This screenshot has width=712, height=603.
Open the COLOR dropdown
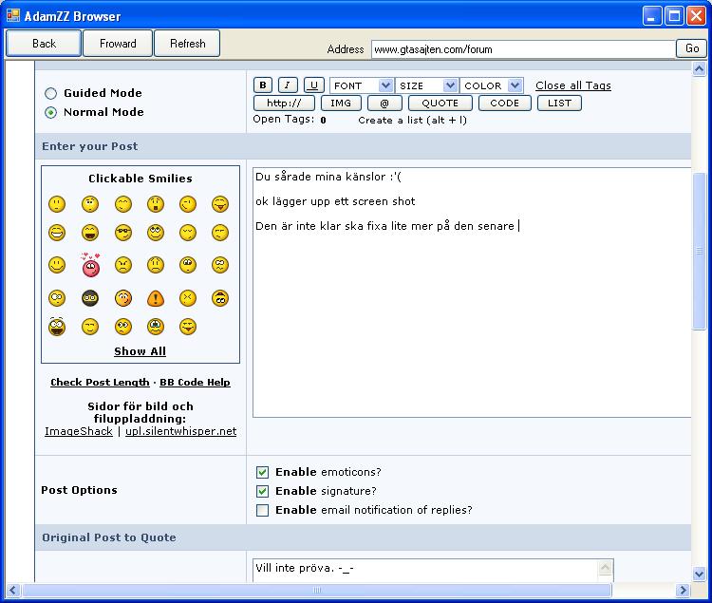[x=492, y=85]
